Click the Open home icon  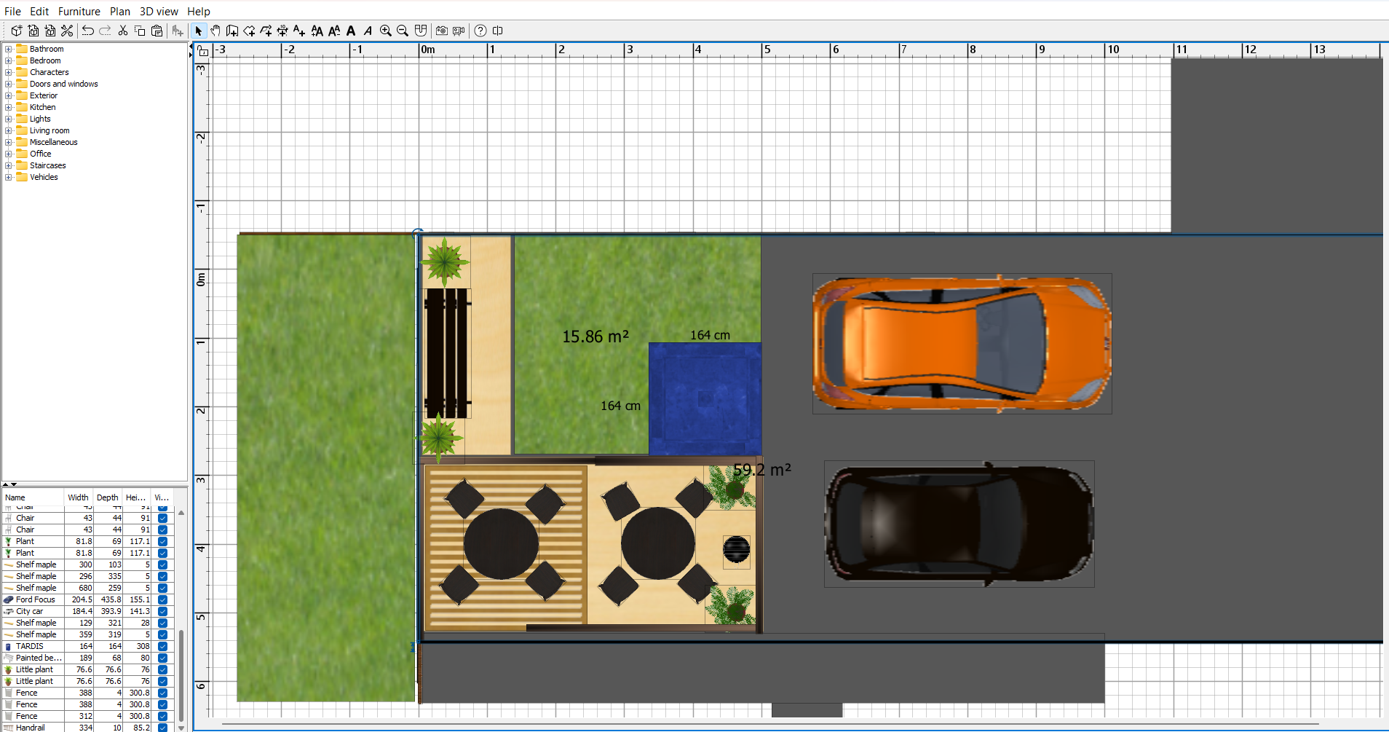pos(33,31)
